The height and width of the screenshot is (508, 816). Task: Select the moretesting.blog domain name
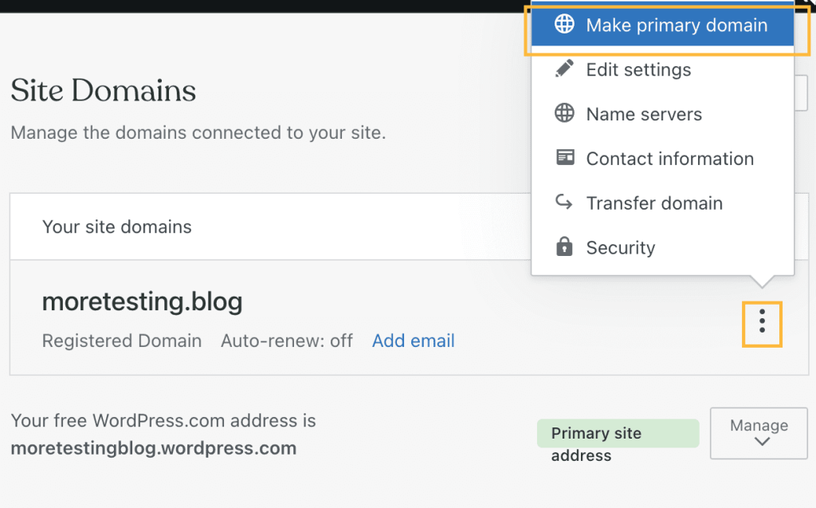tap(142, 301)
